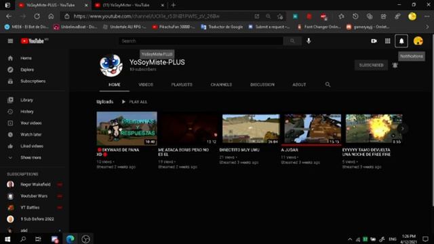Image resolution: width=434 pixels, height=244 pixels.
Task: Show more bookmarks with the chevron
Action: click(x=427, y=27)
